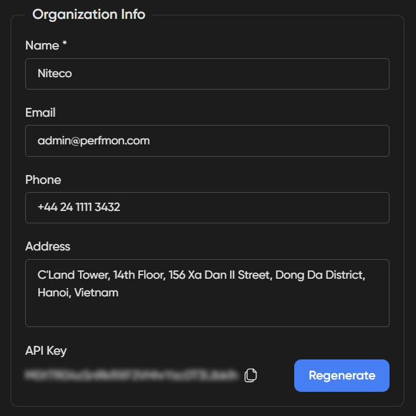This screenshot has width=416, height=416.
Task: Click the Address field label
Action: (48, 246)
